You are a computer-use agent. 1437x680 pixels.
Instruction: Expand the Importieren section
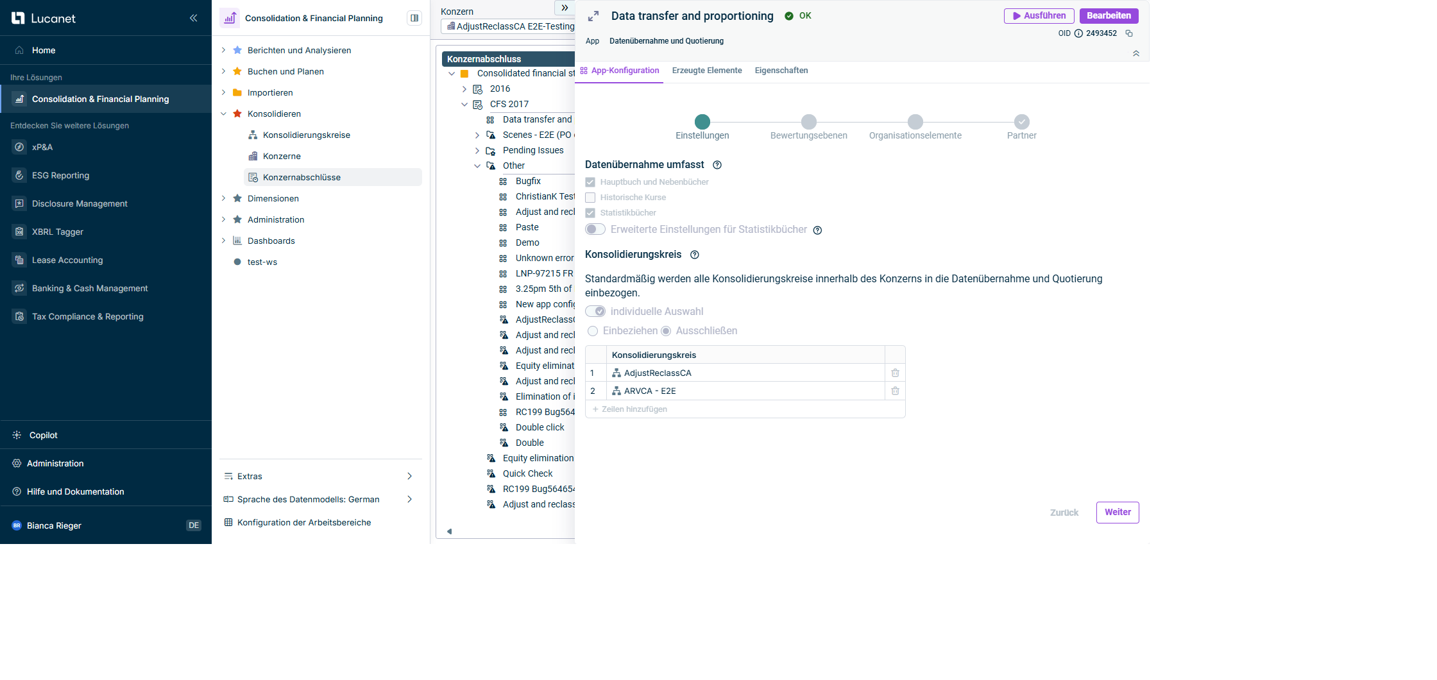click(x=223, y=92)
